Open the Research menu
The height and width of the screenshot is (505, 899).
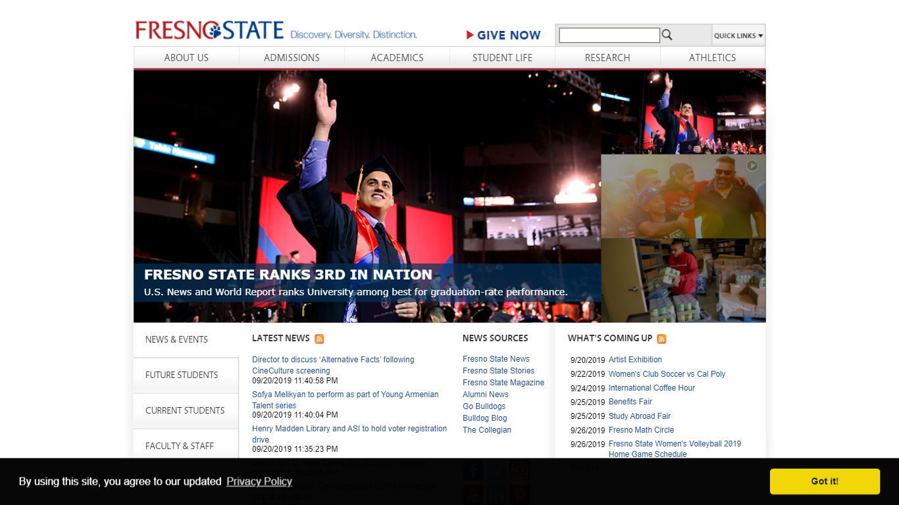click(607, 58)
